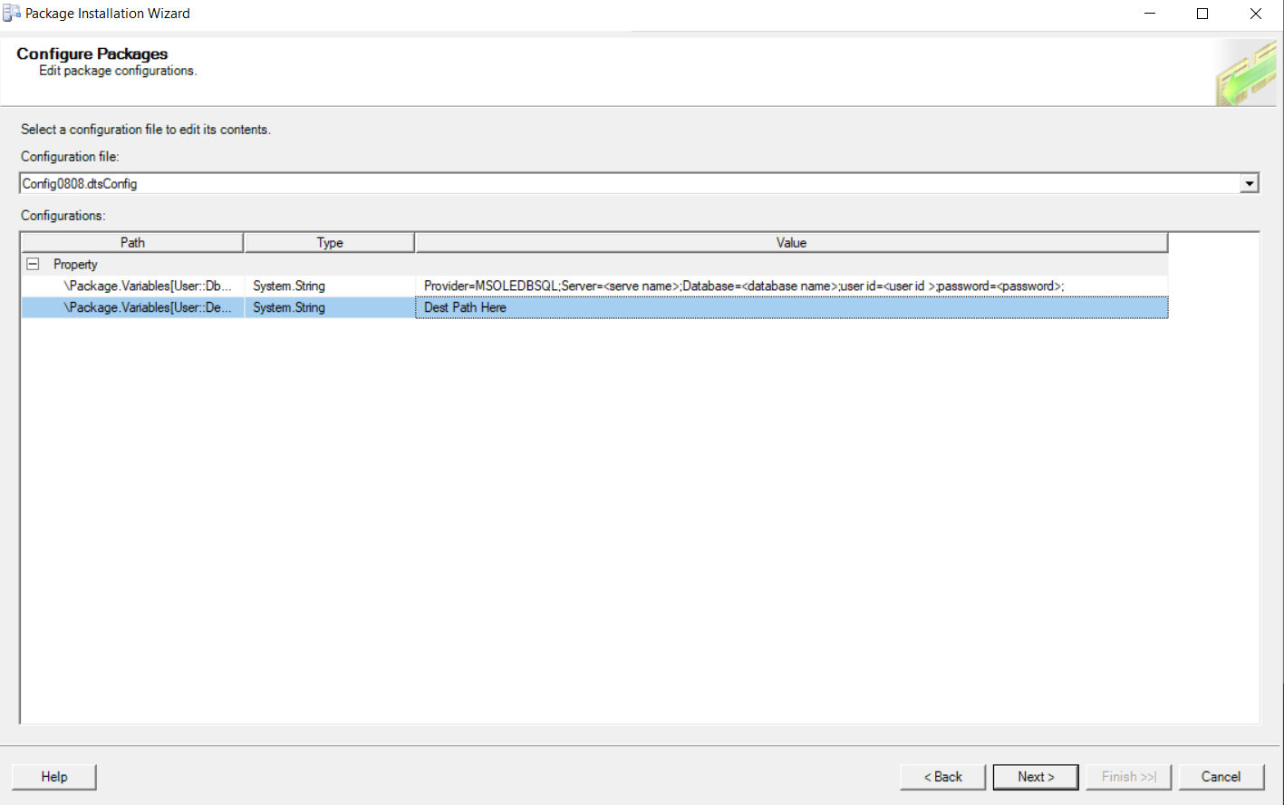Collapse the Property configuration group
The width and height of the screenshot is (1284, 805).
tap(33, 264)
